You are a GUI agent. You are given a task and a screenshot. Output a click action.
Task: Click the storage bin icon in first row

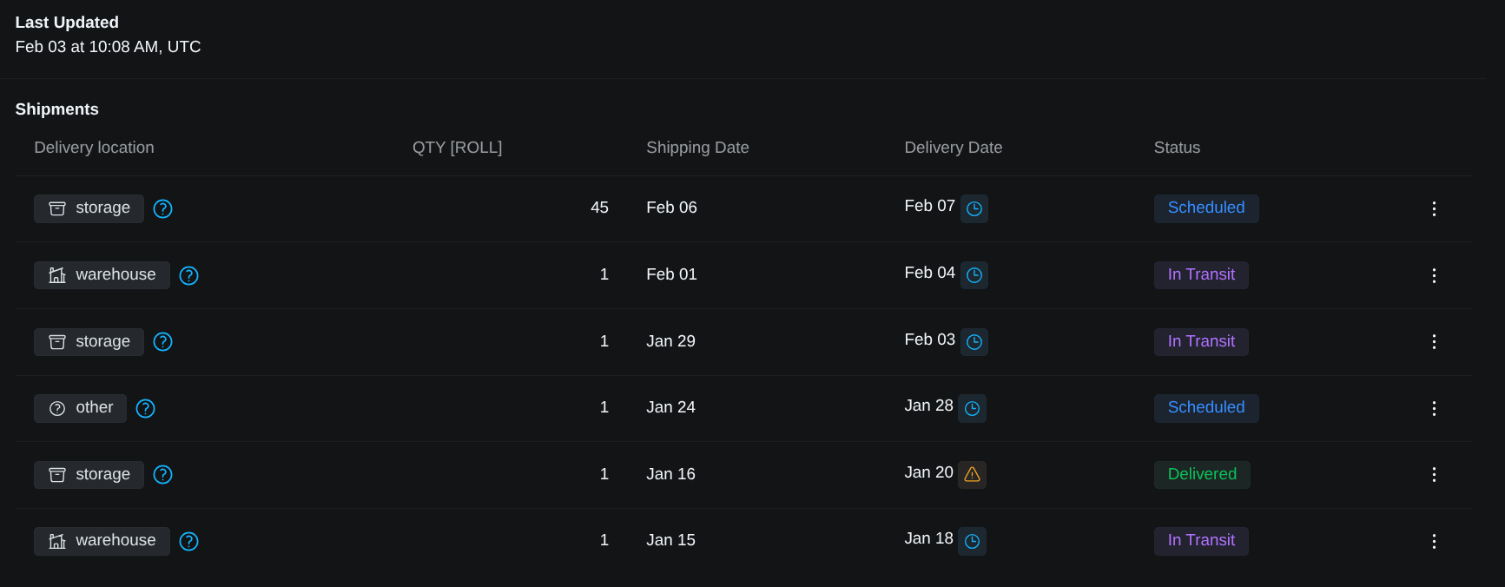[56, 208]
